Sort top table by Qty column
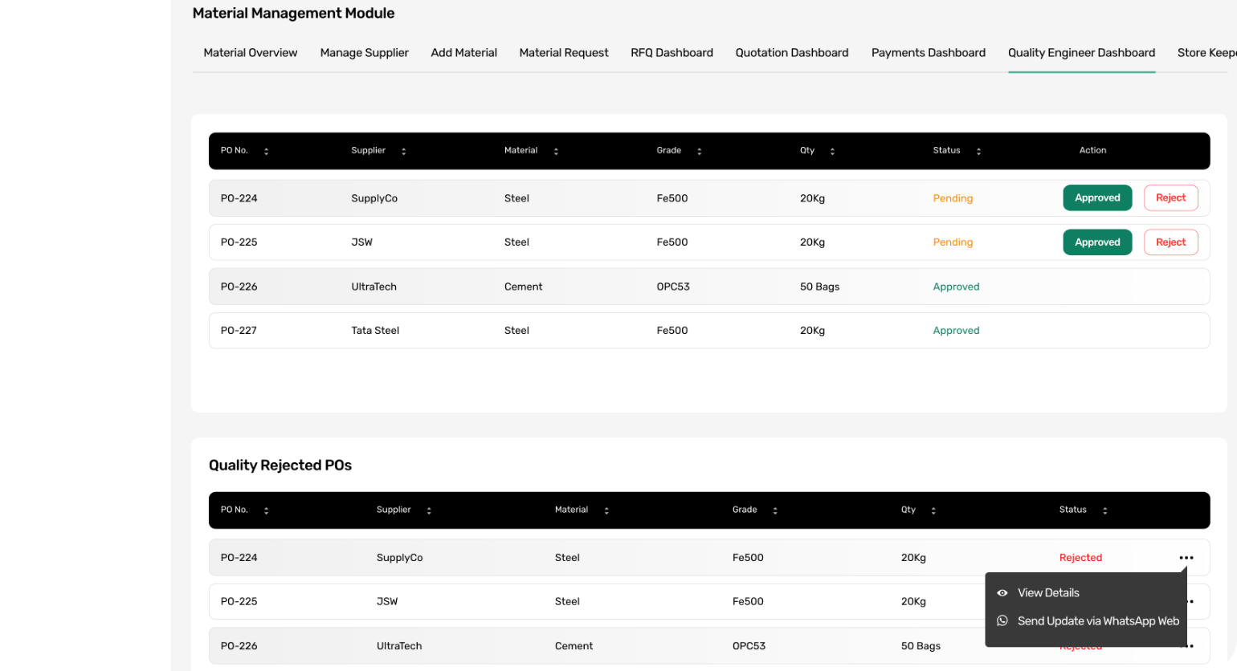1237x671 pixels. 832,151
